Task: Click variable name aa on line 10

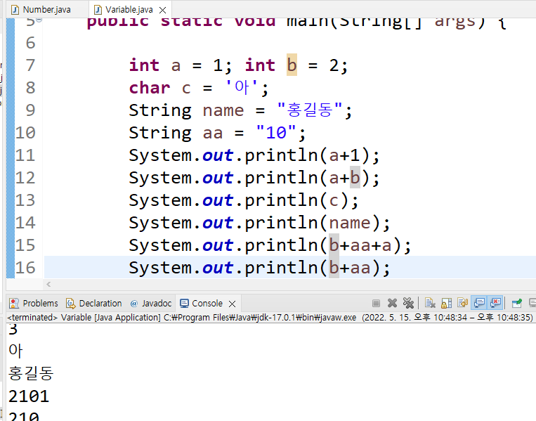Action: click(x=213, y=134)
